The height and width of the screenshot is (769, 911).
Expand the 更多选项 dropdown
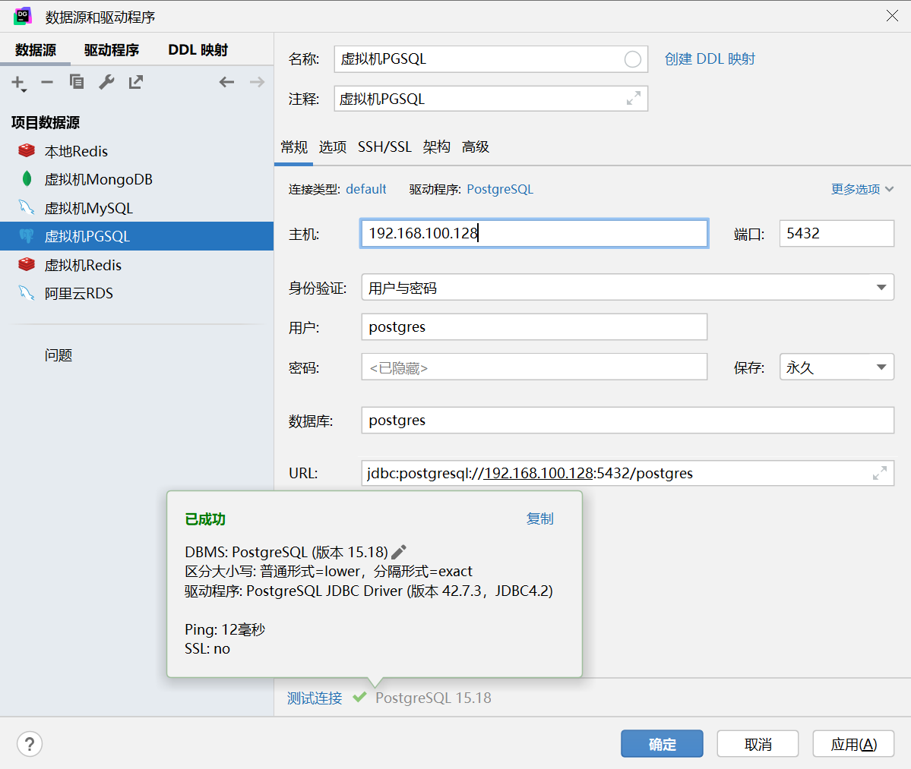(862, 189)
